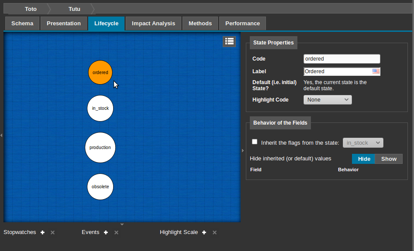The image size is (414, 251).
Task: Collapse the bottom panel with the chevron handle
Action: pos(122,224)
